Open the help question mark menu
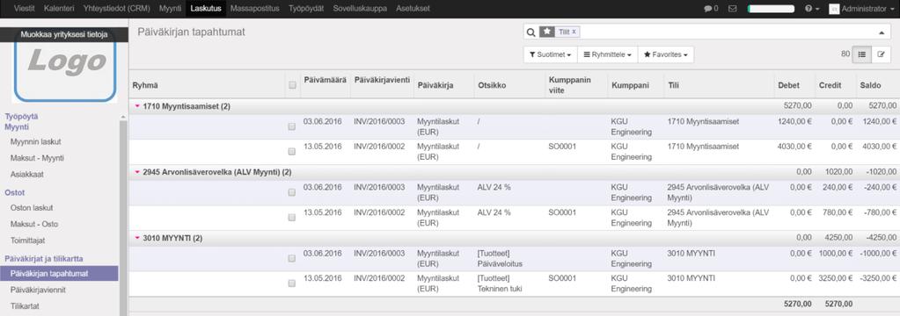 (812, 9)
